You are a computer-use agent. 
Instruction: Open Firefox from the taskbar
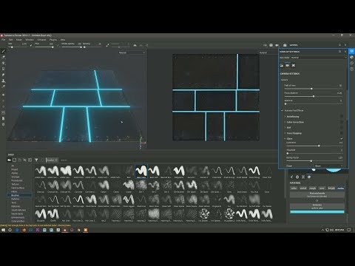pos(24,230)
